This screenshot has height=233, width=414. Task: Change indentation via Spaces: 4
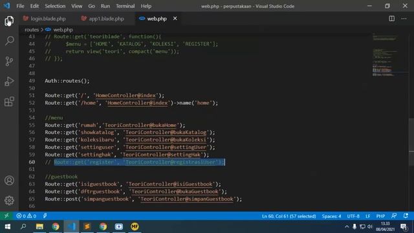click(331, 216)
